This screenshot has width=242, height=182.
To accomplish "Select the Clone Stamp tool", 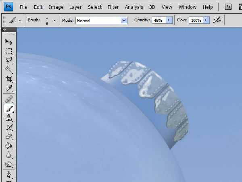I will (8, 118).
